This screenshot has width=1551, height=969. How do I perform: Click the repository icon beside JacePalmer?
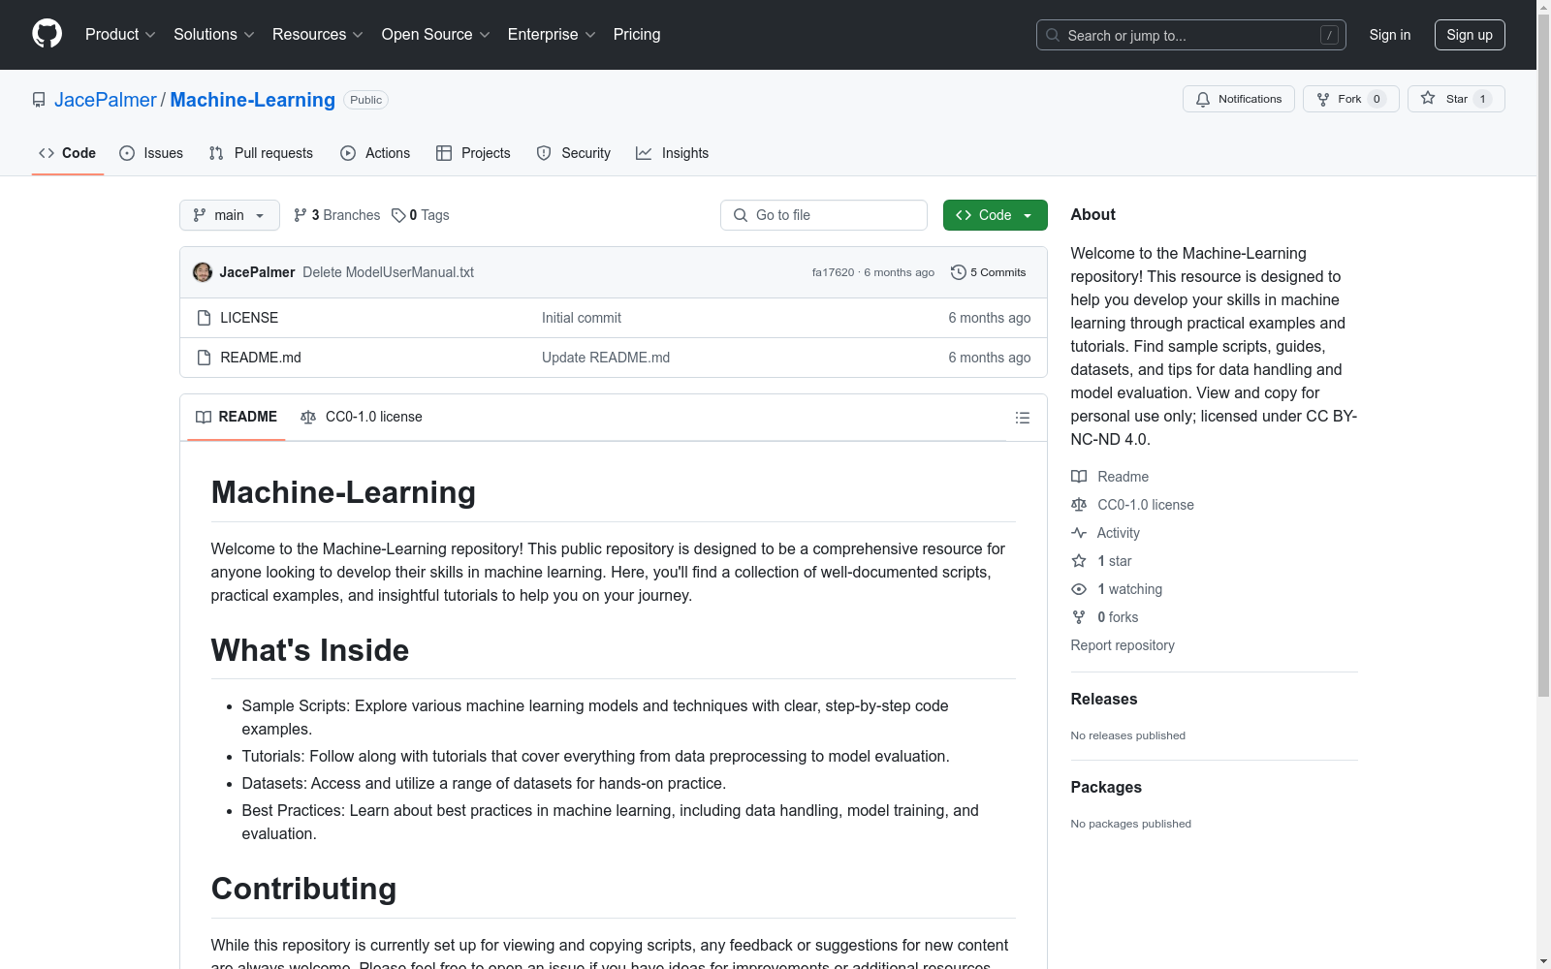39,100
